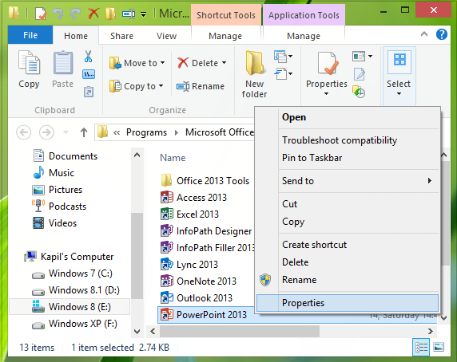Image resolution: width=457 pixels, height=362 pixels.
Task: Select the Outlook 2013 shortcut
Action: [x=197, y=298]
